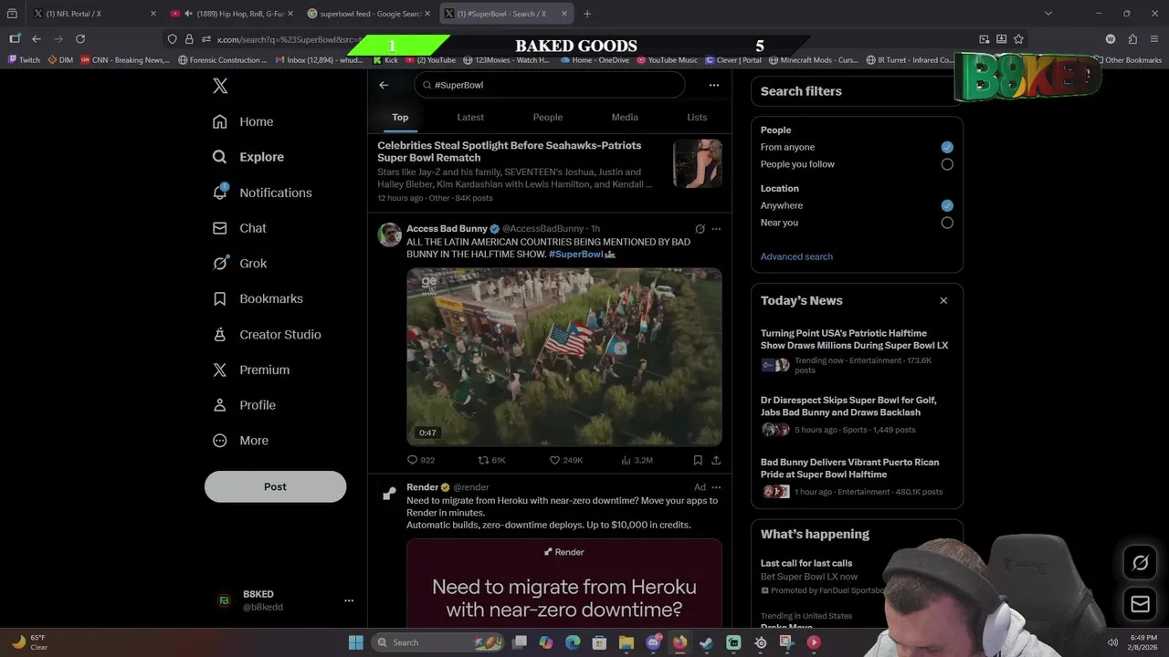The height and width of the screenshot is (657, 1169).
Task: Open Celebrities Steal Spotlight headline
Action: pyautogui.click(x=509, y=151)
